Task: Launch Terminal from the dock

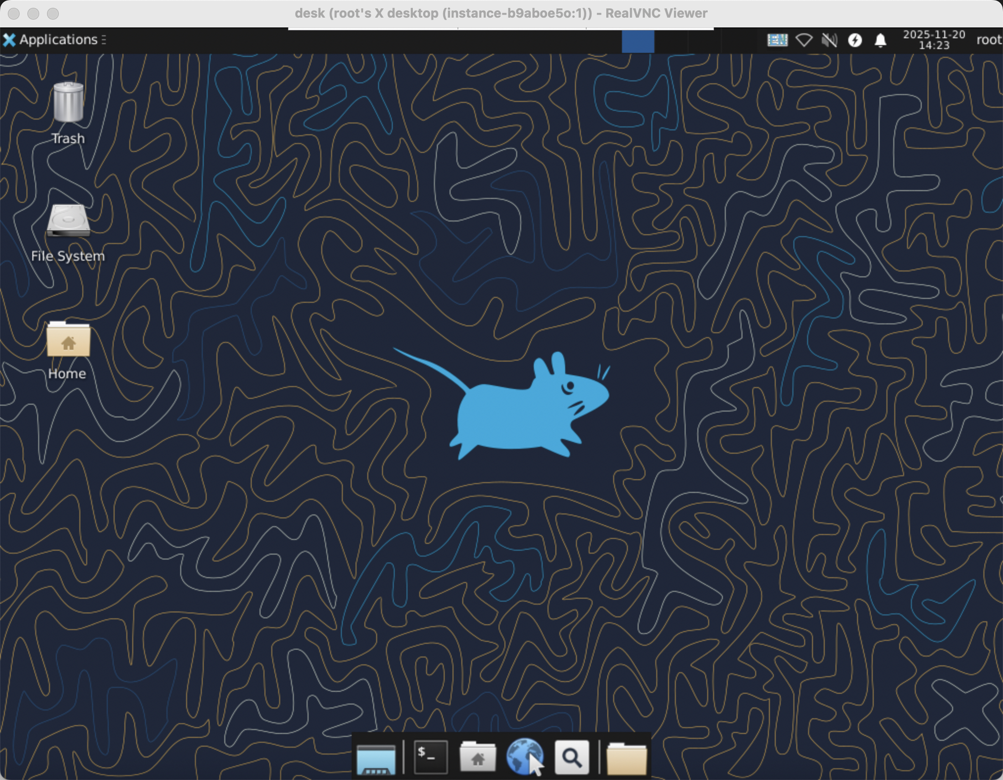Action: coord(430,756)
